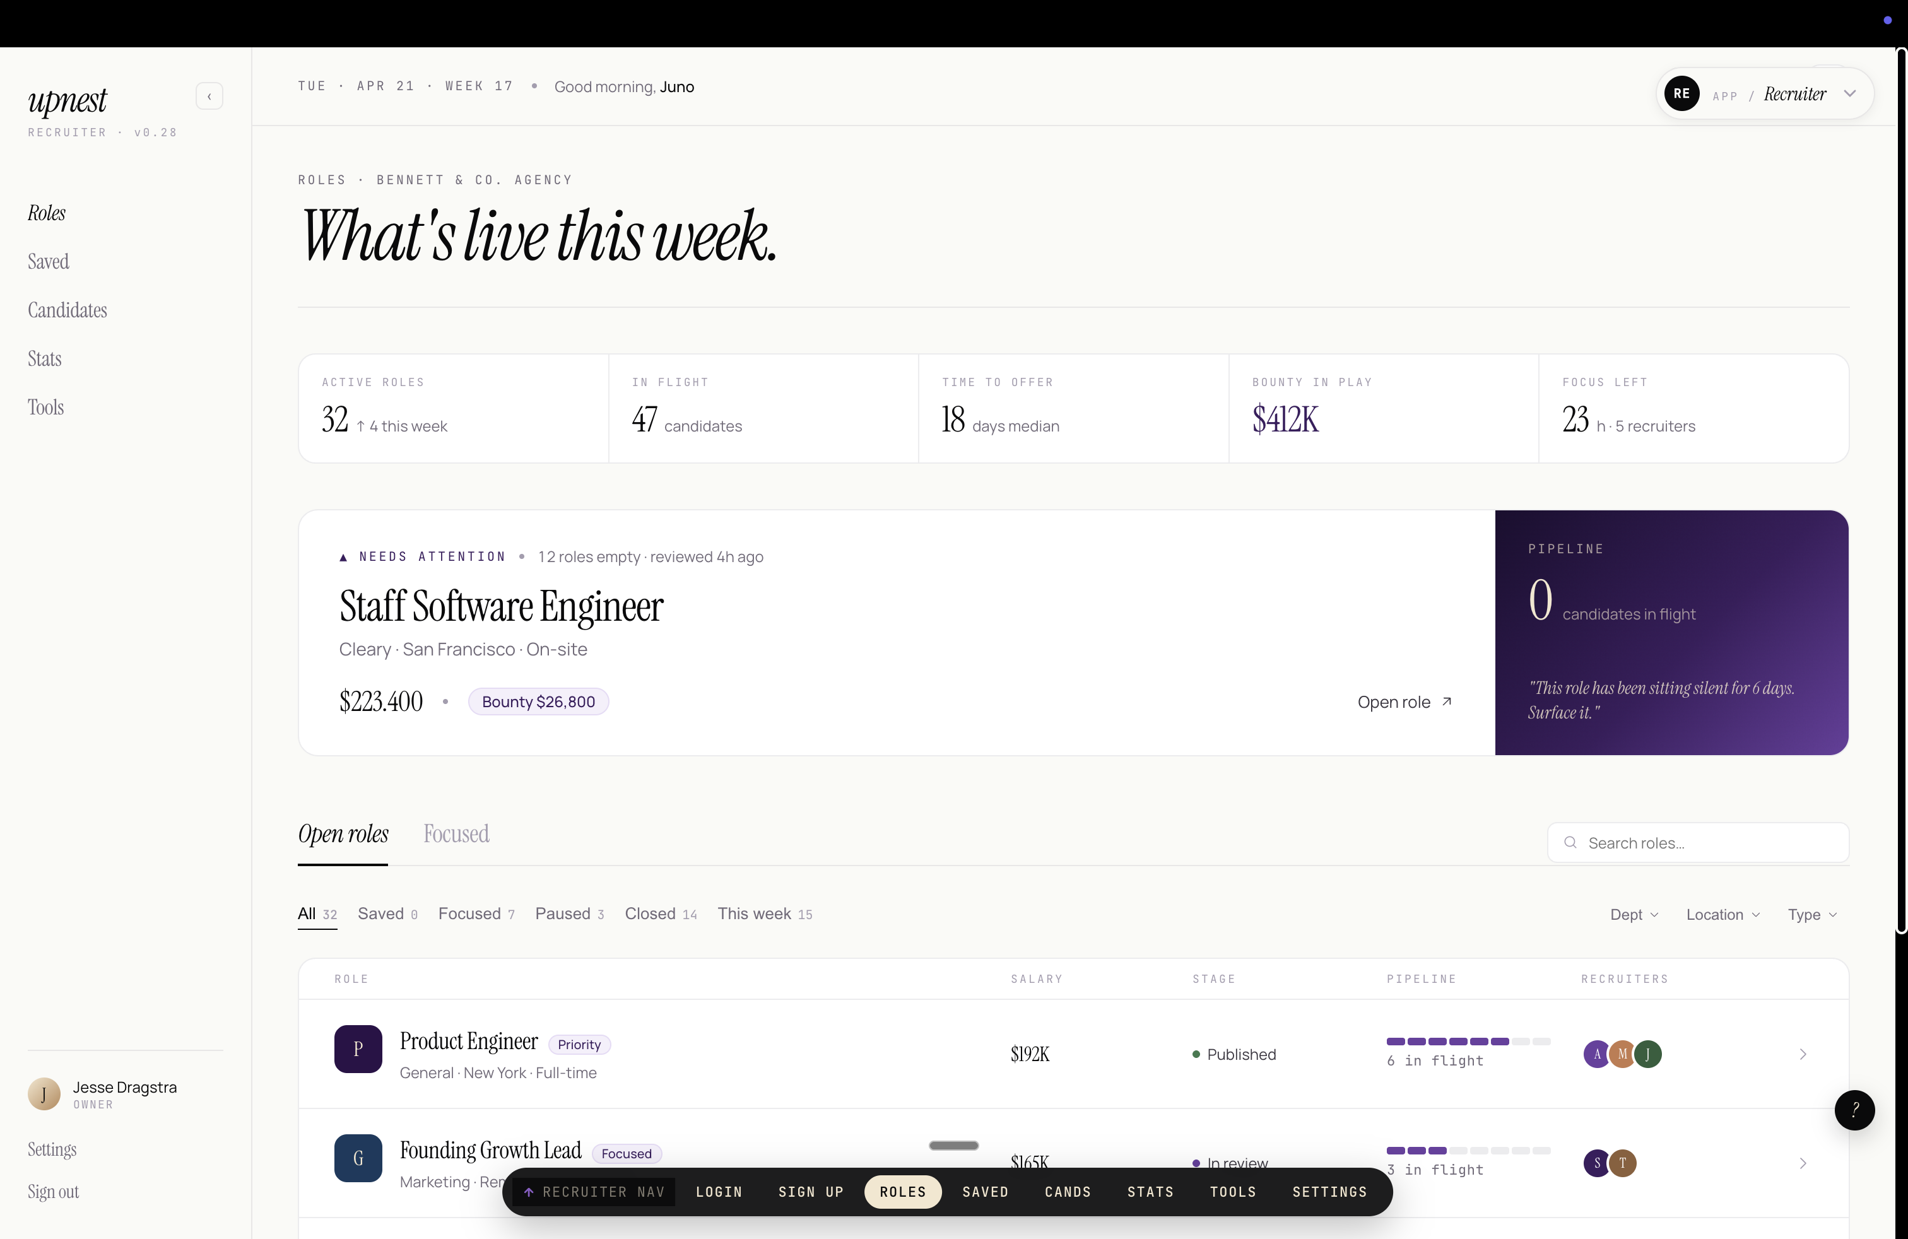Expand the Type filter dropdown
Viewport: 1908px width, 1239px height.
pos(1812,914)
